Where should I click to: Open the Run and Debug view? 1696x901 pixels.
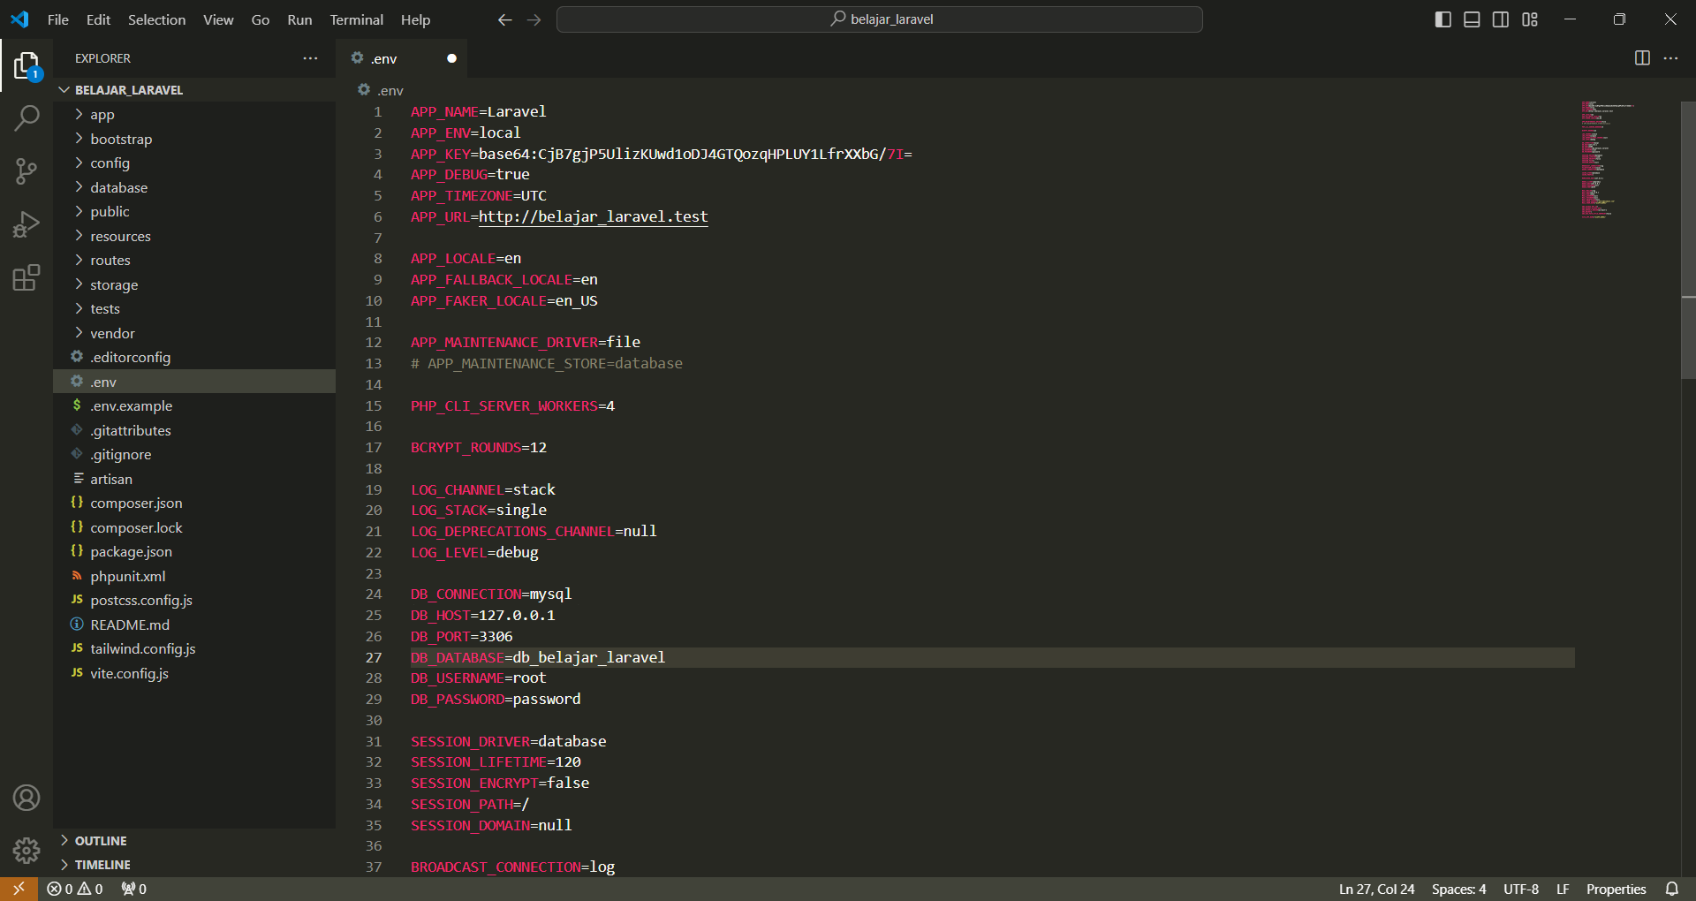(x=26, y=224)
